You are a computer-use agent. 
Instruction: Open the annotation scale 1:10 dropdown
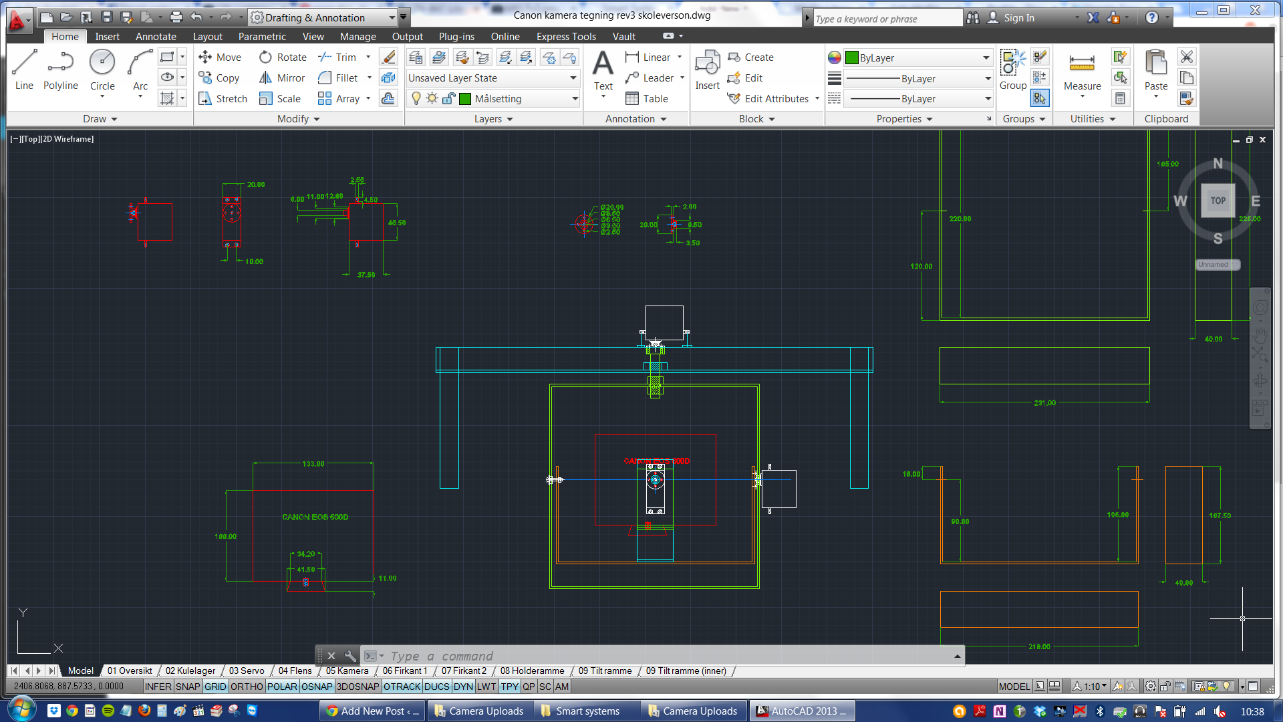point(1091,687)
